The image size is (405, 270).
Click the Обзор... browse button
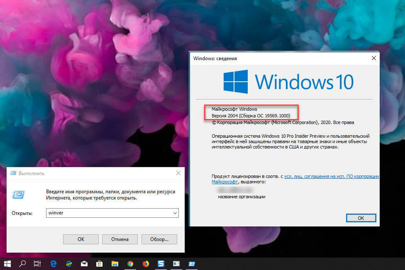tap(159, 239)
